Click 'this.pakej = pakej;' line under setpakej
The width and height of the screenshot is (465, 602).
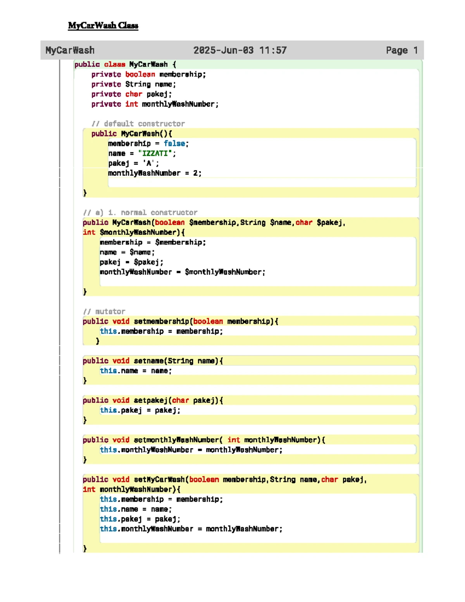point(140,411)
